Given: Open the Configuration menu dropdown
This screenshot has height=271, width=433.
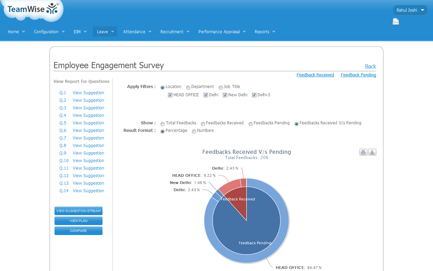Looking at the screenshot, I should click(49, 32).
